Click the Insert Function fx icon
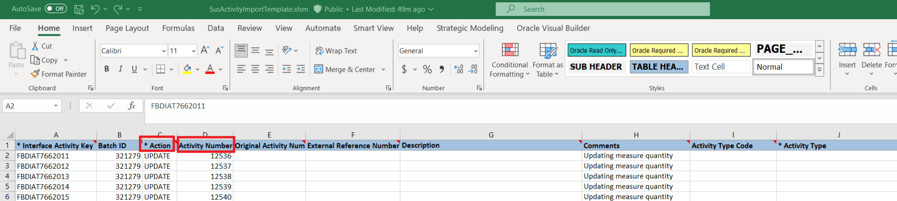Viewport: 897px width, 201px height. 131,106
